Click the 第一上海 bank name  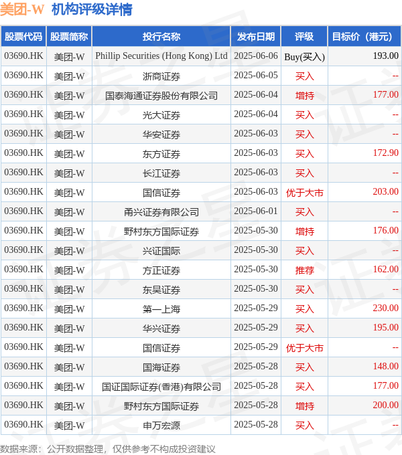pyautogui.click(x=161, y=309)
